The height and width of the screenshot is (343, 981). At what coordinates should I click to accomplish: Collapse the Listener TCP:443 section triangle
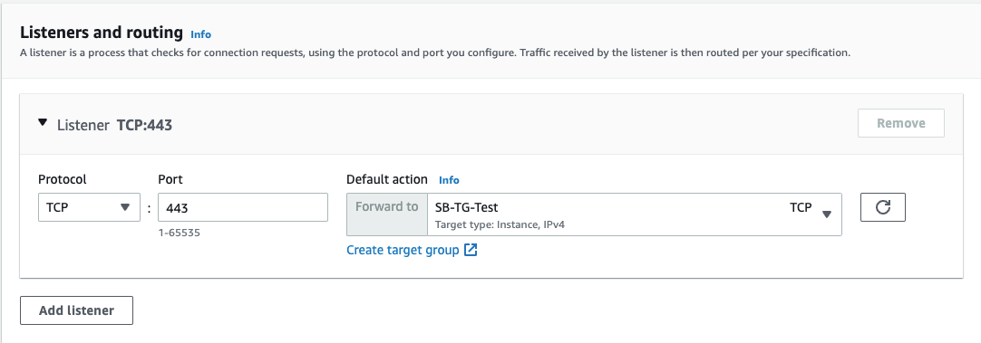pos(43,123)
